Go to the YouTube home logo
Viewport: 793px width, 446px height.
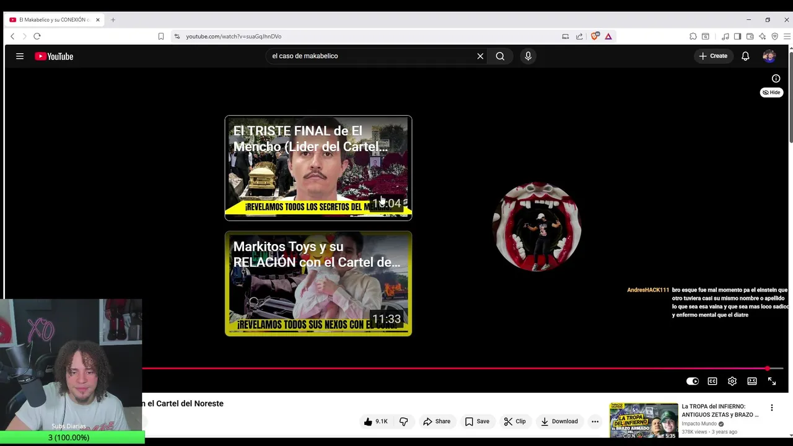54,56
